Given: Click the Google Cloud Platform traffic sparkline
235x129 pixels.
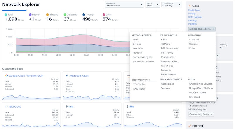Looking at the screenshot, I should 31,97.
